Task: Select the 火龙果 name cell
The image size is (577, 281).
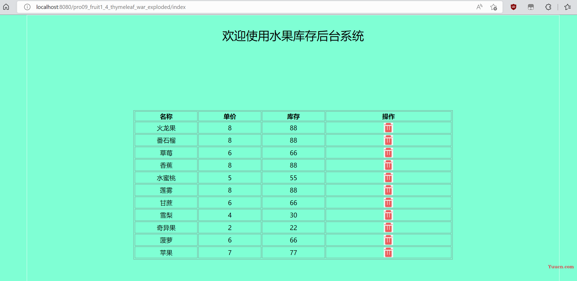Action: coord(166,128)
